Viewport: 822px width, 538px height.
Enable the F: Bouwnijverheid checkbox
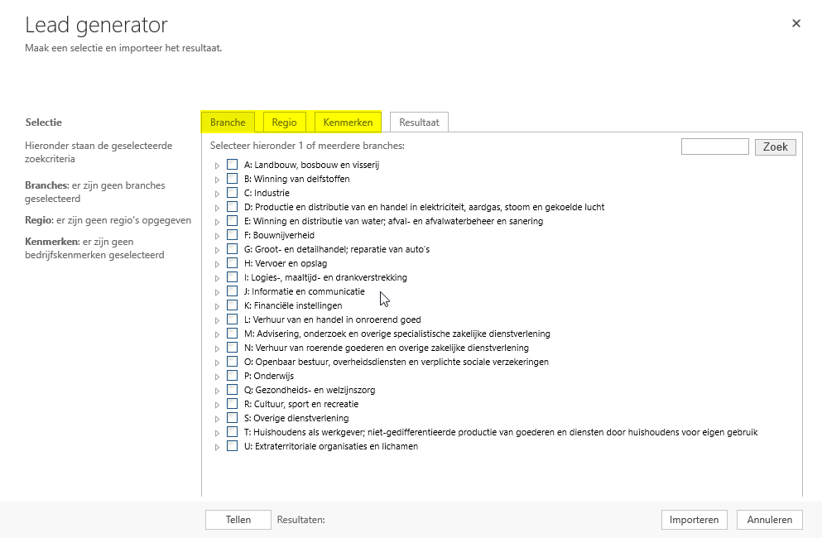pos(233,235)
